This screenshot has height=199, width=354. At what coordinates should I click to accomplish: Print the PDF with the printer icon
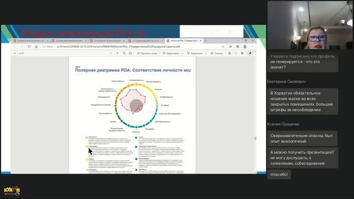(x=230, y=53)
